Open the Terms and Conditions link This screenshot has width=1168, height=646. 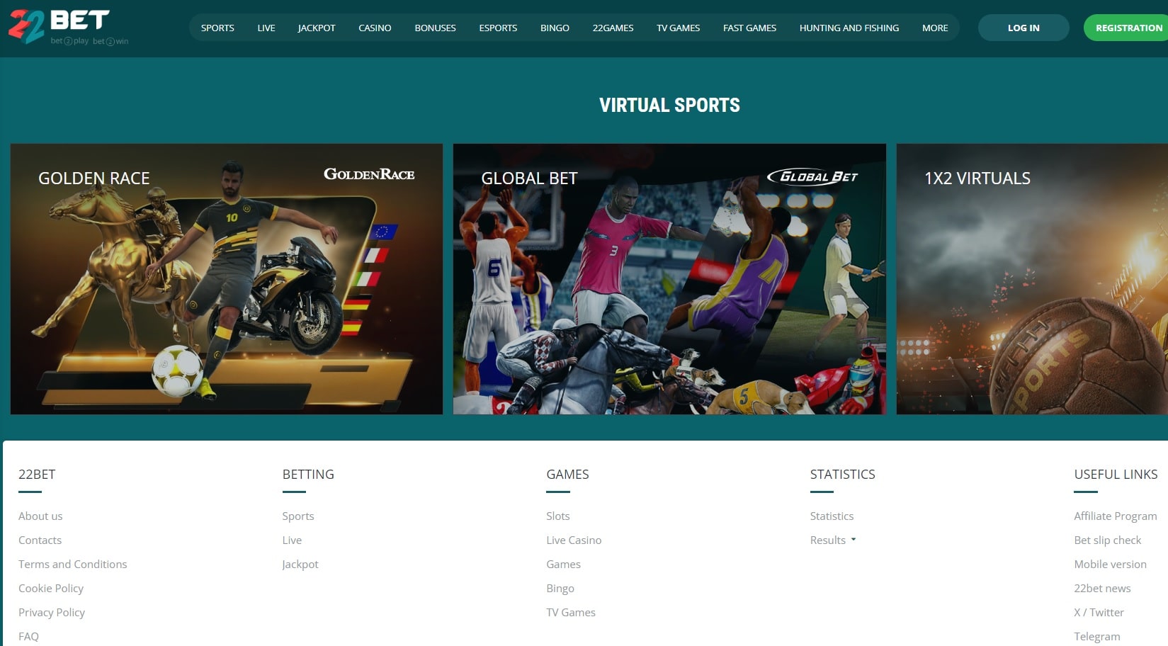tap(73, 564)
